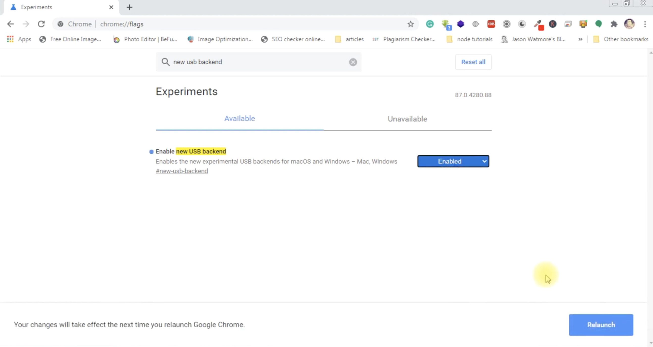Click the dark mode moon extension icon
This screenshot has width=653, height=347.
[522, 24]
